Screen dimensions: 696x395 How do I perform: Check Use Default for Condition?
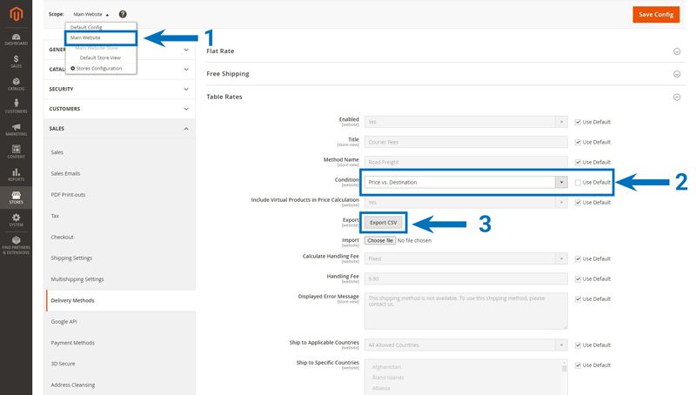(x=578, y=182)
